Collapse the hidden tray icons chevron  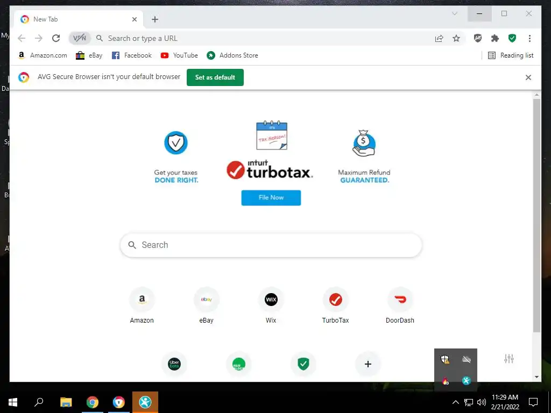(455, 402)
